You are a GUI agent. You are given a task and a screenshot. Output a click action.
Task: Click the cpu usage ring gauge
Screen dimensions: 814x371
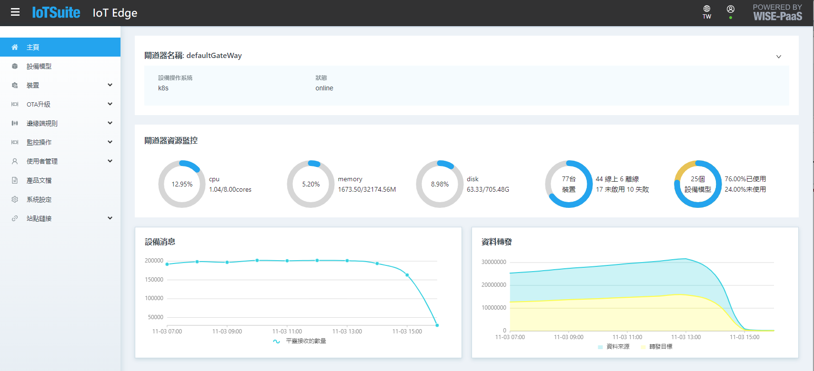pos(182,184)
